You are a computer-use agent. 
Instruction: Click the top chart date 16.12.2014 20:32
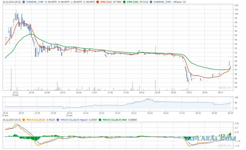coord(12,2)
